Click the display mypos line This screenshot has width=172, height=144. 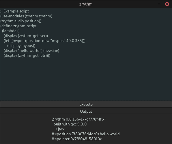pyautogui.click(x=21, y=46)
